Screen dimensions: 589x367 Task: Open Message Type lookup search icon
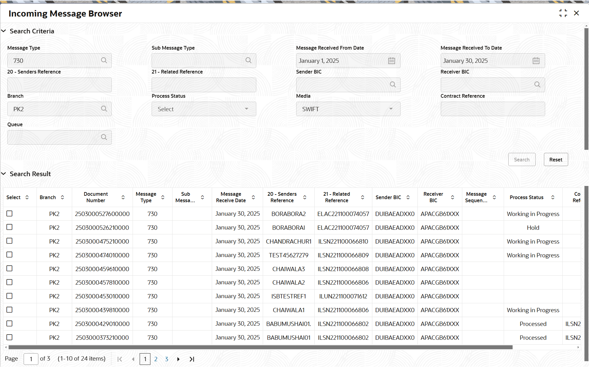click(x=104, y=60)
